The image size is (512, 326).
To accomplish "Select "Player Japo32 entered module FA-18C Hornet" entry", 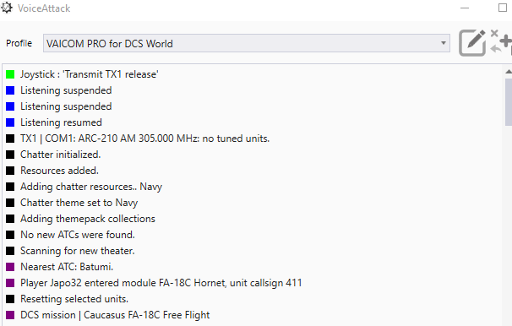I will [161, 283].
